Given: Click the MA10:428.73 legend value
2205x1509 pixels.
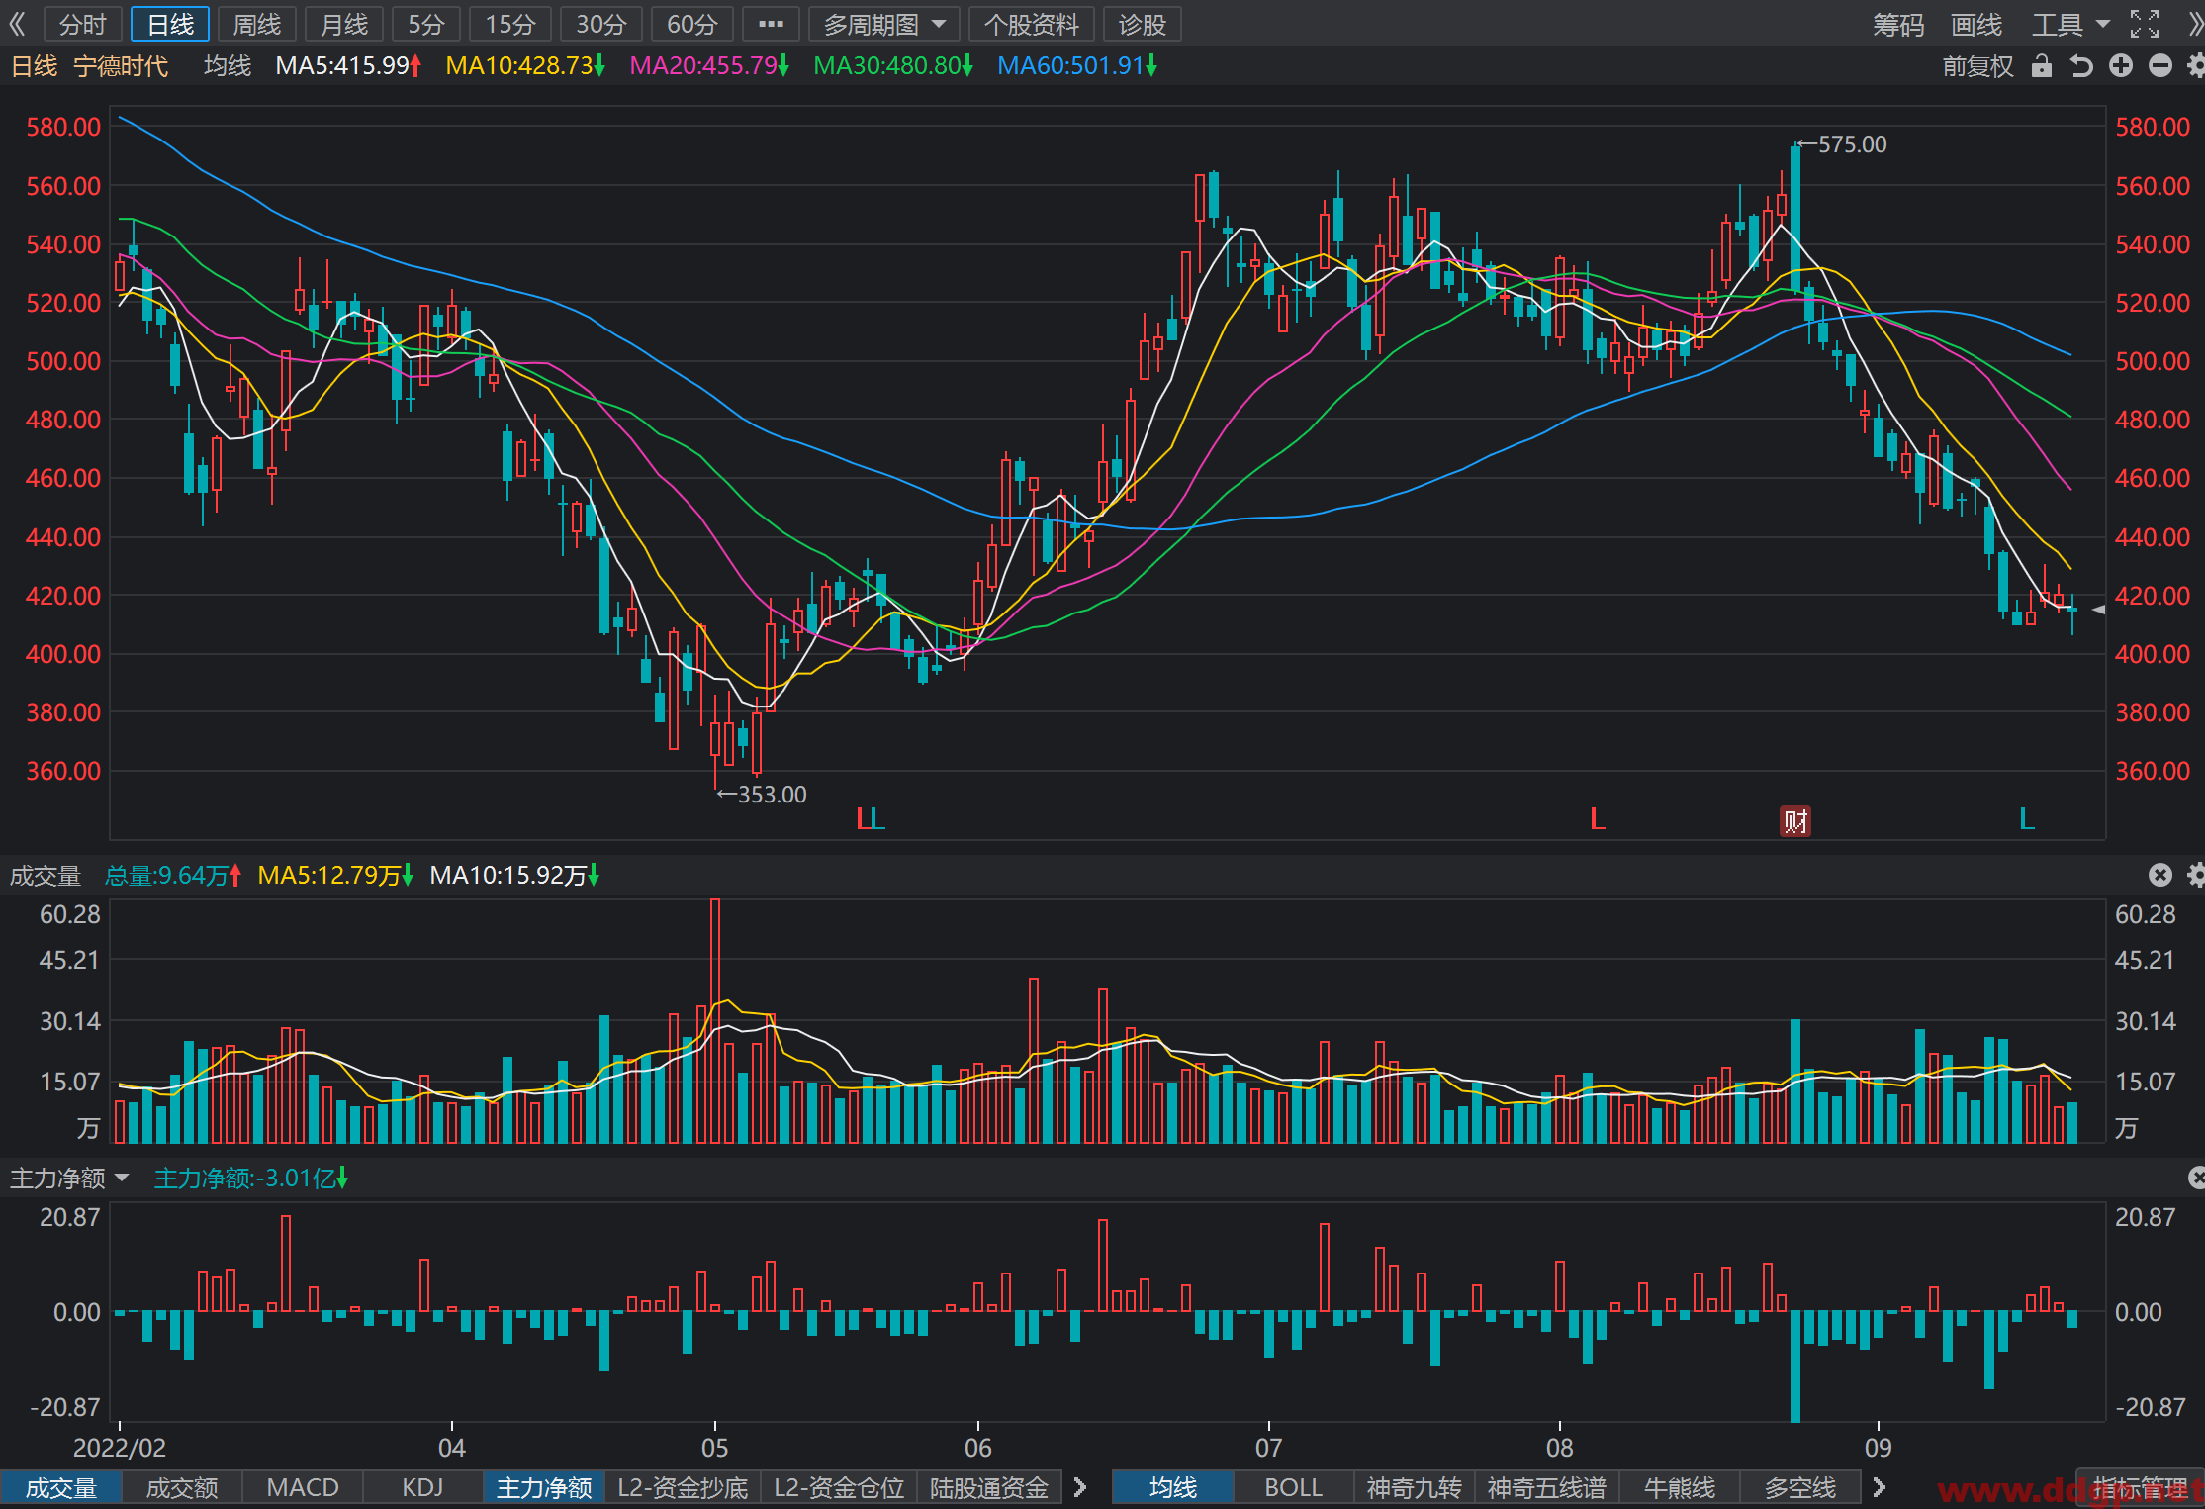Looking at the screenshot, I should click(x=524, y=66).
